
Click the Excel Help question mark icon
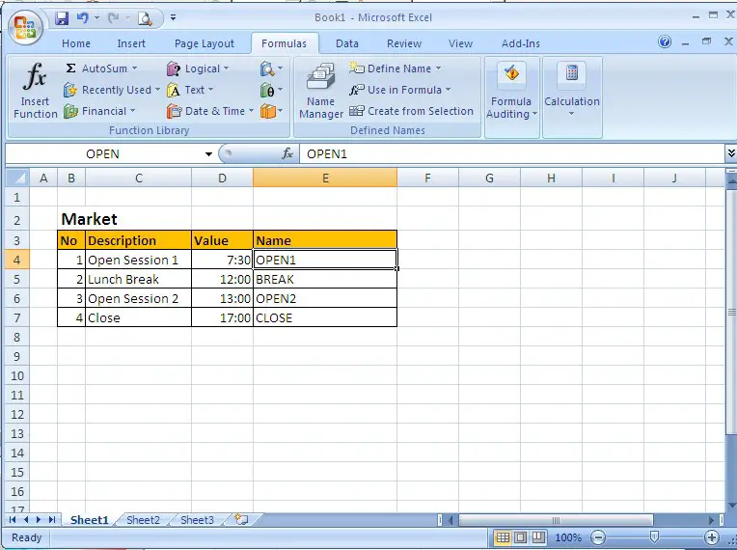coord(665,42)
